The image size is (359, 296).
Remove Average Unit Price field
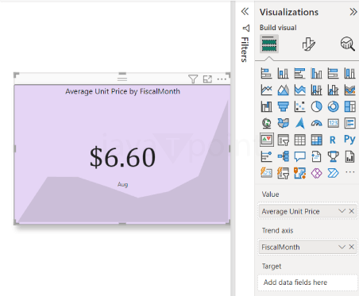pyautogui.click(x=352, y=211)
